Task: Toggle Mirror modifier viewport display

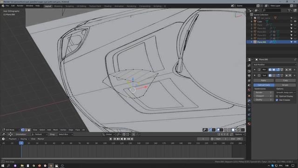Action: [x=274, y=70]
